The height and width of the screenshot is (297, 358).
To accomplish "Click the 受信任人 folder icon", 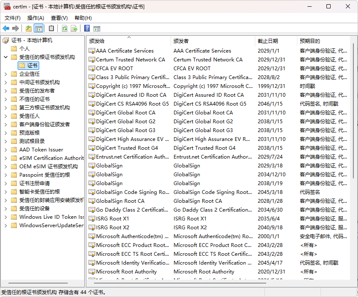I will point(14,116).
